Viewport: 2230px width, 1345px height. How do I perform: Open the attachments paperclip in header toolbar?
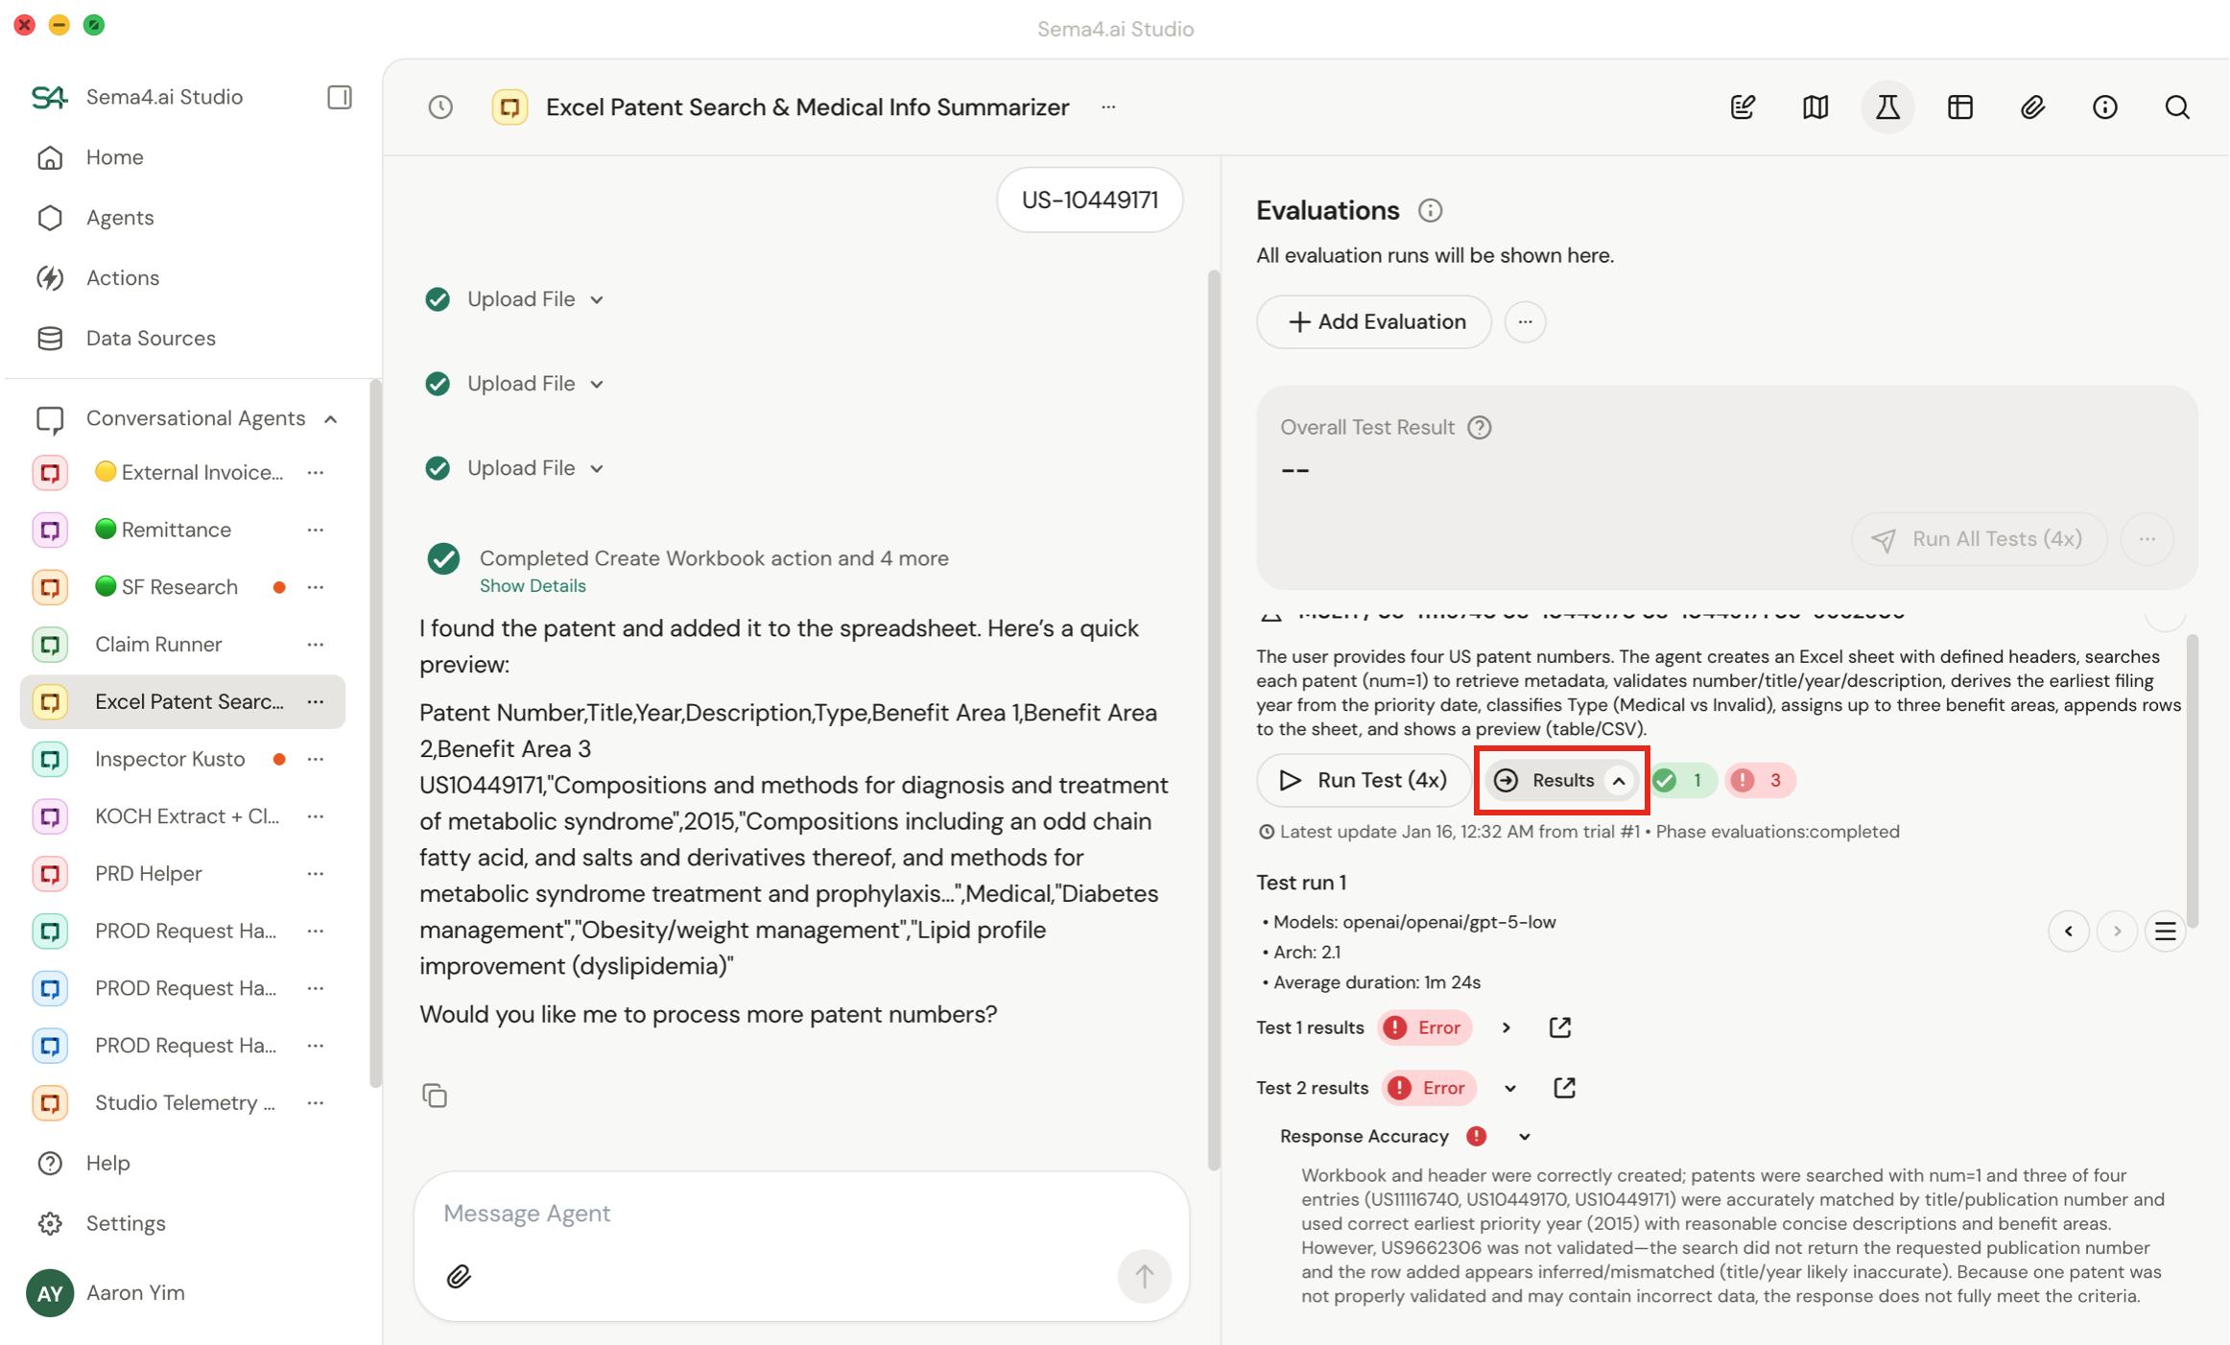pyautogui.click(x=2032, y=106)
